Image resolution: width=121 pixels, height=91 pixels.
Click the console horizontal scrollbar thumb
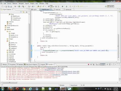tap(10, 82)
